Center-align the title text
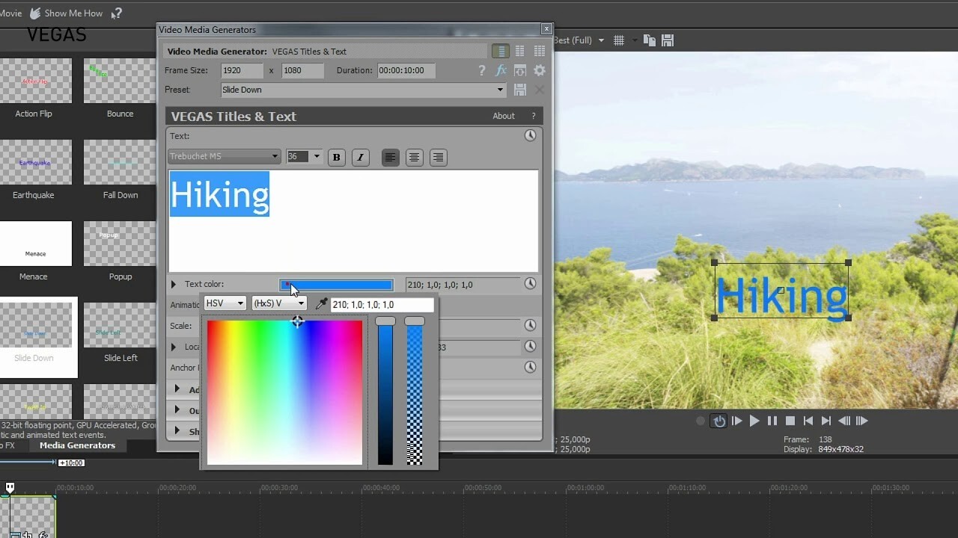Screen dimensions: 958x538 point(414,157)
